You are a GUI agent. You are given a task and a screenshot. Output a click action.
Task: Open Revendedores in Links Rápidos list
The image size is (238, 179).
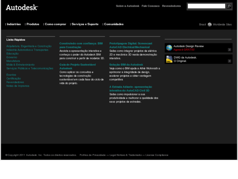15,82
